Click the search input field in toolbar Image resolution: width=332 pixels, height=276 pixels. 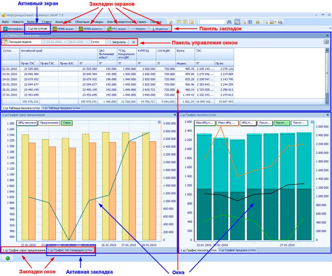tap(212, 22)
